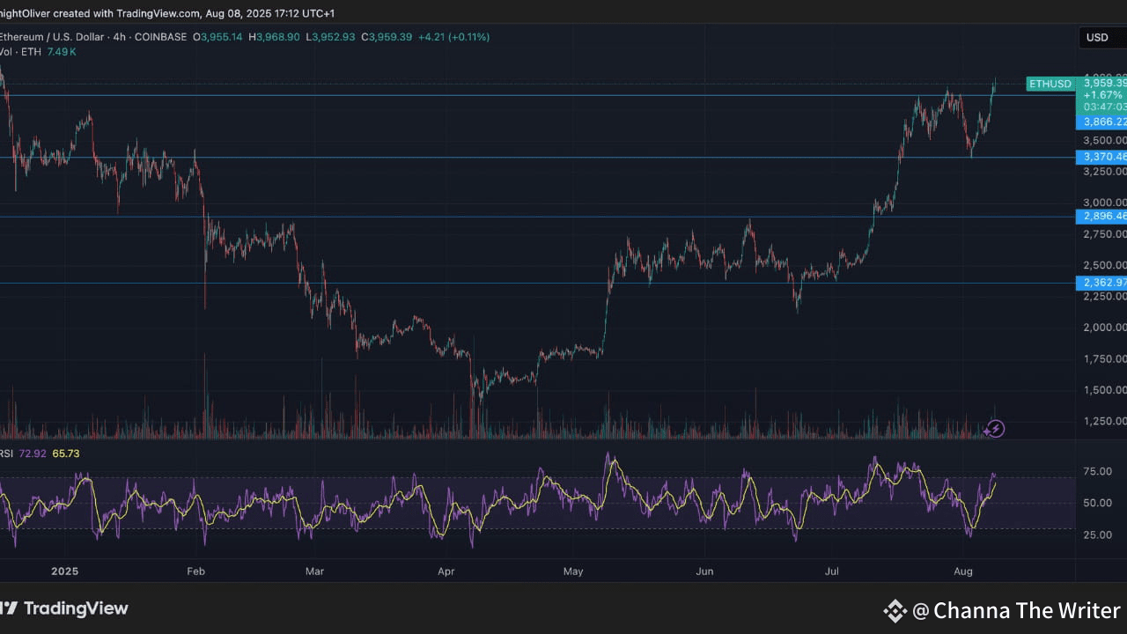Select the 2,362.97 horizontal line label
The width and height of the screenshot is (1127, 634).
(1102, 283)
